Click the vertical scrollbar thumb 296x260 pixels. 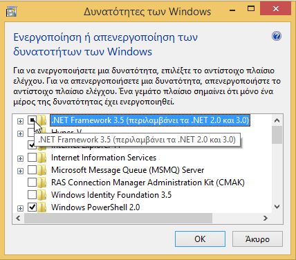coord(277,135)
